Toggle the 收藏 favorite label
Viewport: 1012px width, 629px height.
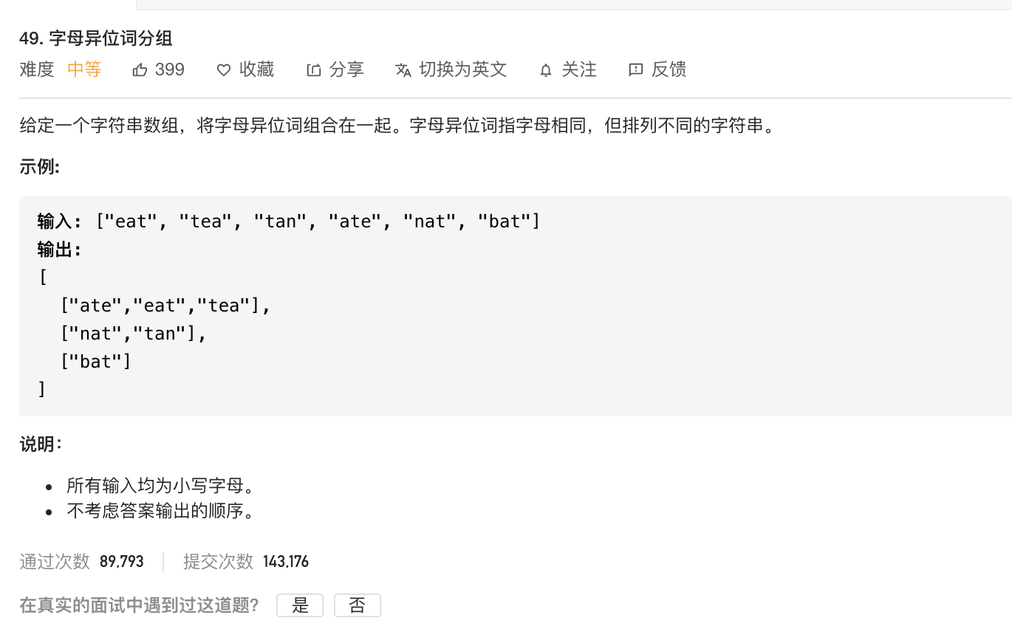(256, 69)
